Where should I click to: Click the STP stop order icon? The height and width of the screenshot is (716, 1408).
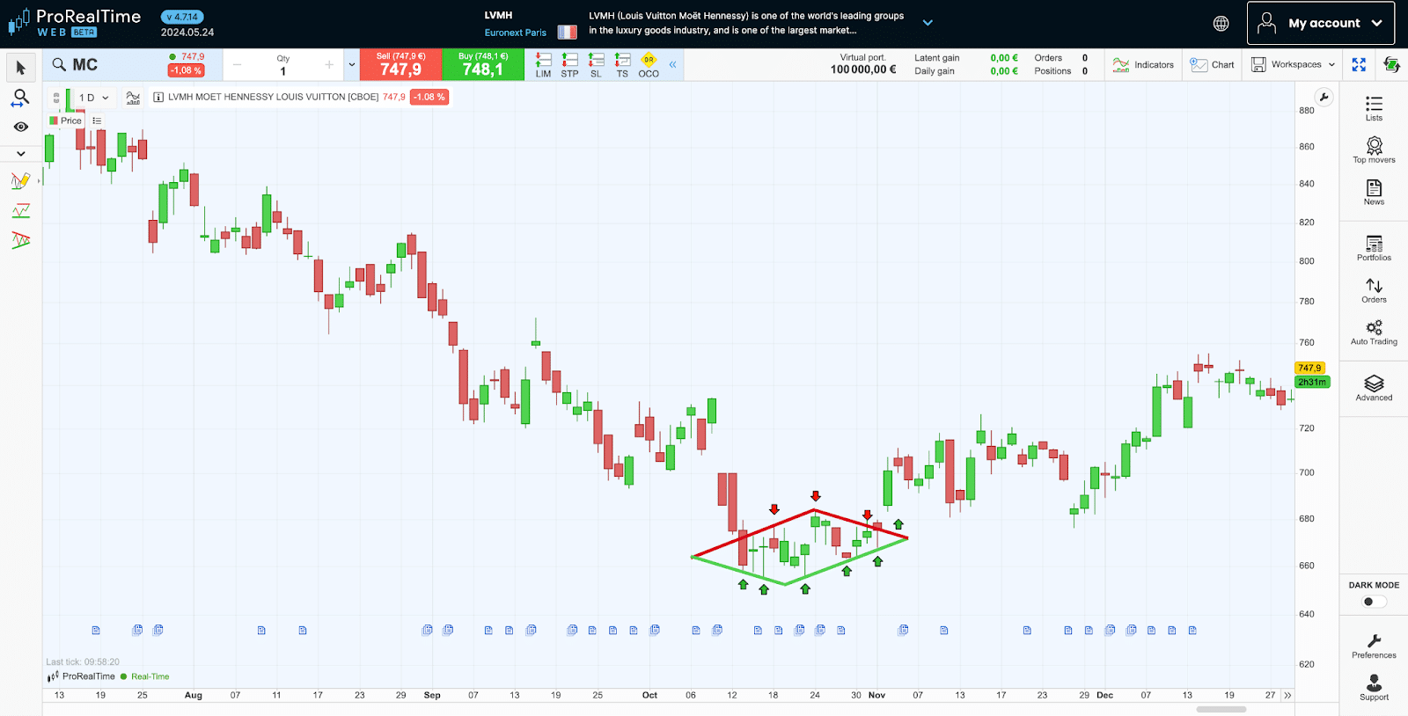click(x=569, y=65)
